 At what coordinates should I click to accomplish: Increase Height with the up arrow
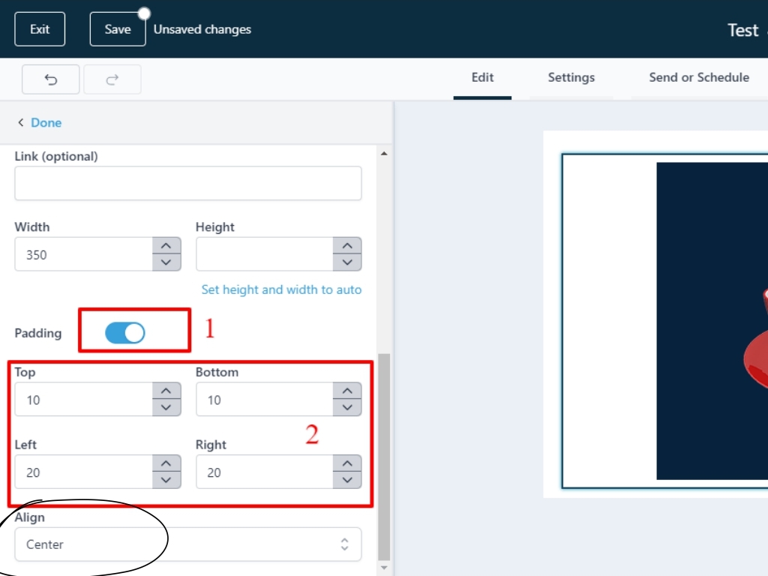pos(347,246)
